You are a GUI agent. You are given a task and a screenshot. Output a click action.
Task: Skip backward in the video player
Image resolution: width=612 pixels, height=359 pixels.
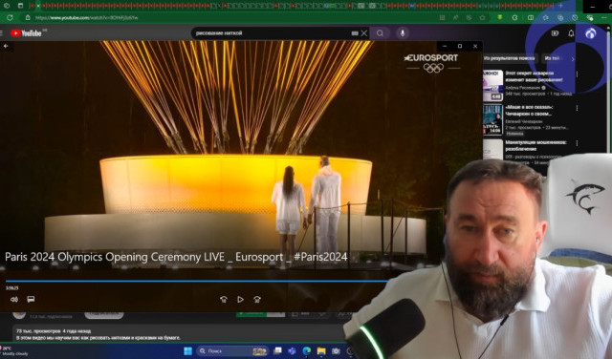[x=224, y=300]
